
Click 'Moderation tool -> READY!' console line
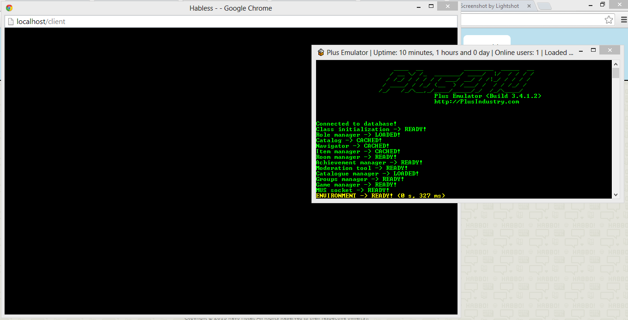coord(362,168)
